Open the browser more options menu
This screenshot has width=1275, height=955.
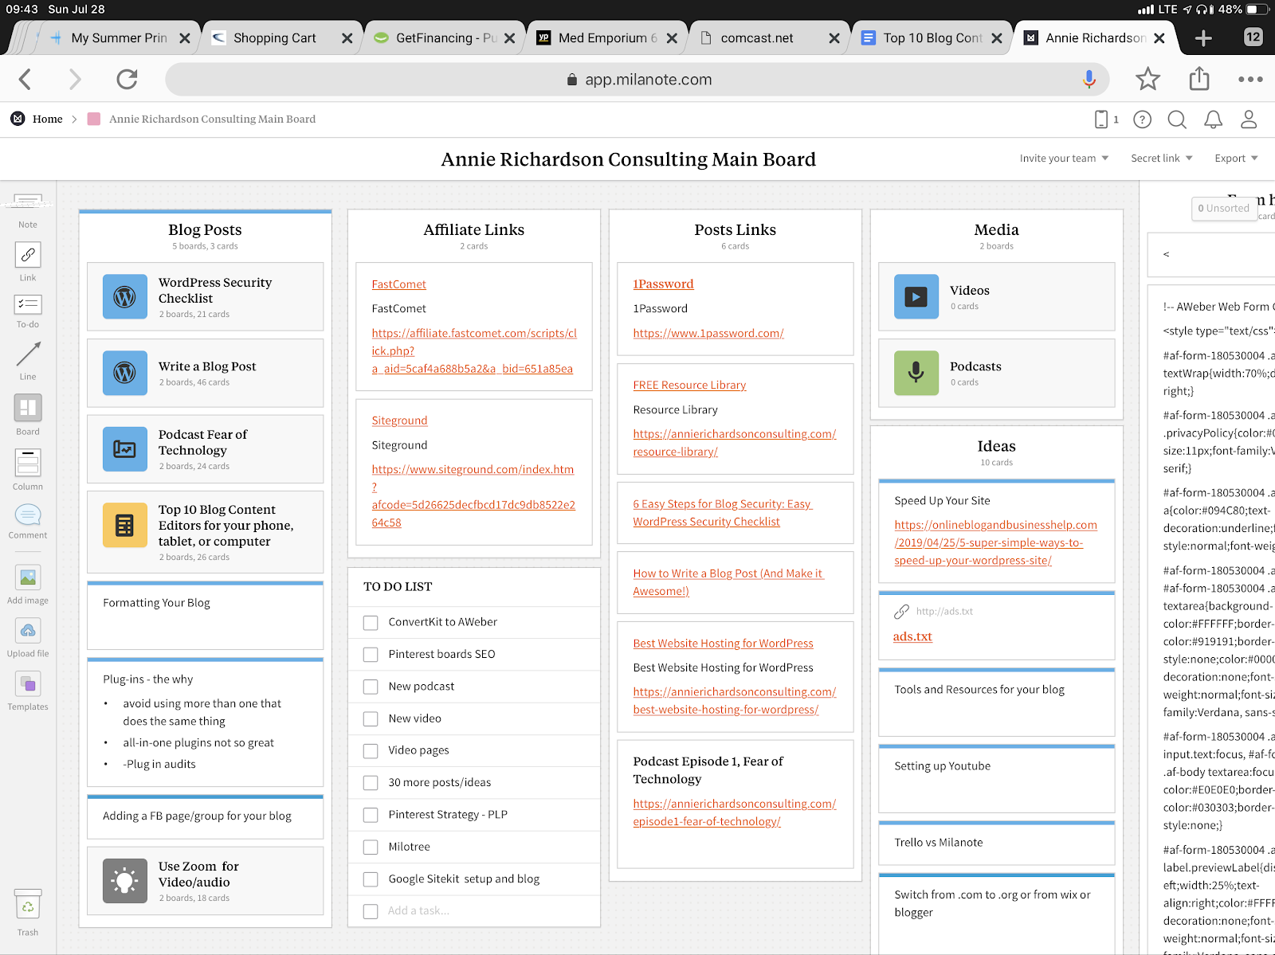pos(1250,79)
